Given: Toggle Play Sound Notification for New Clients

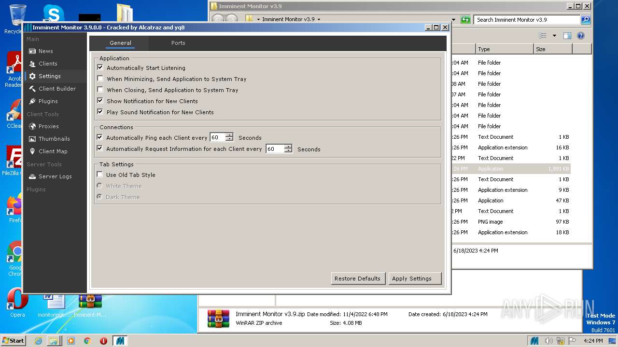Looking at the screenshot, I should pos(100,112).
